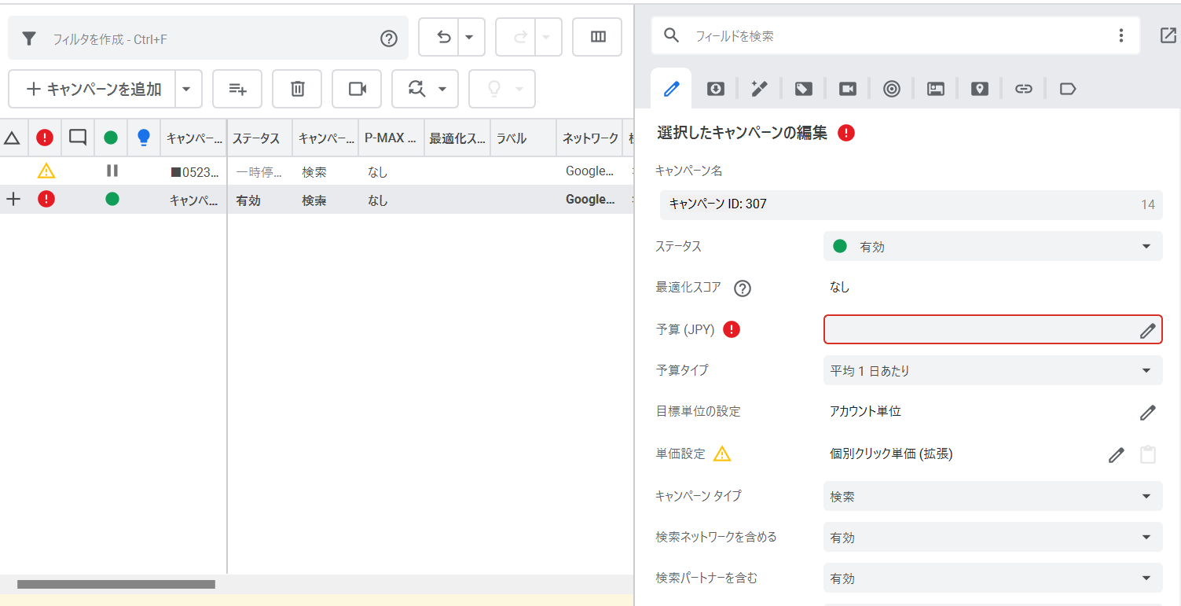Select the pencil edit tab
The height and width of the screenshot is (606, 1181).
tap(671, 89)
